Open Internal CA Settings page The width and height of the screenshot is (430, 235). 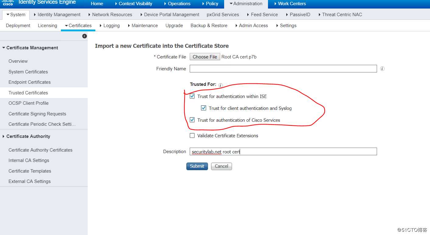click(29, 160)
